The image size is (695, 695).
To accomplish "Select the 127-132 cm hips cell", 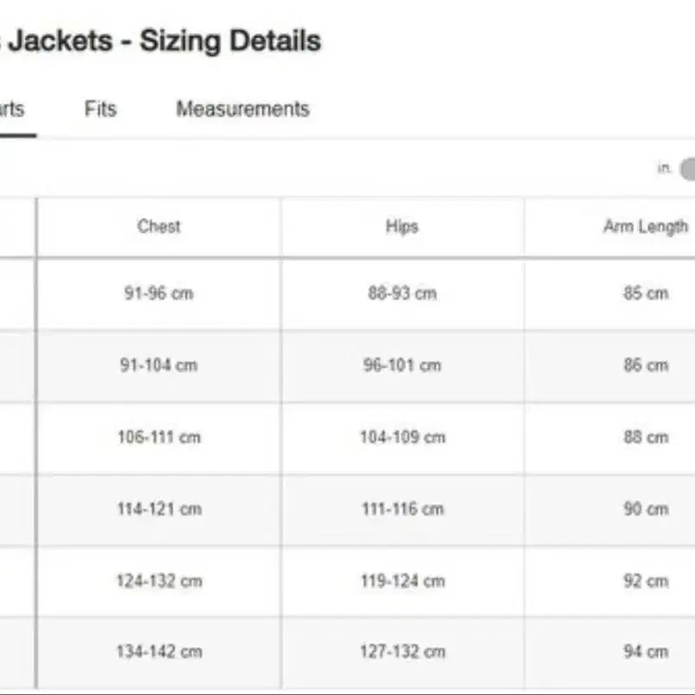I will pos(403,652).
